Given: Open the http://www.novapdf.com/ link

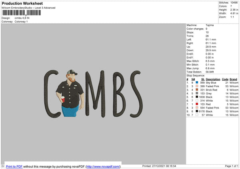Looking at the screenshot, I should (x=103, y=166).
